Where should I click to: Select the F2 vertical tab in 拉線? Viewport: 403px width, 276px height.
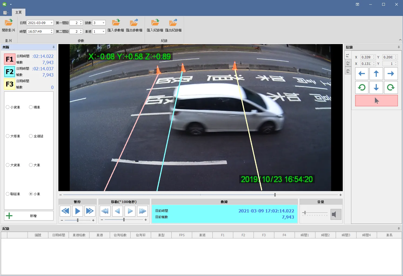(x=348, y=63)
